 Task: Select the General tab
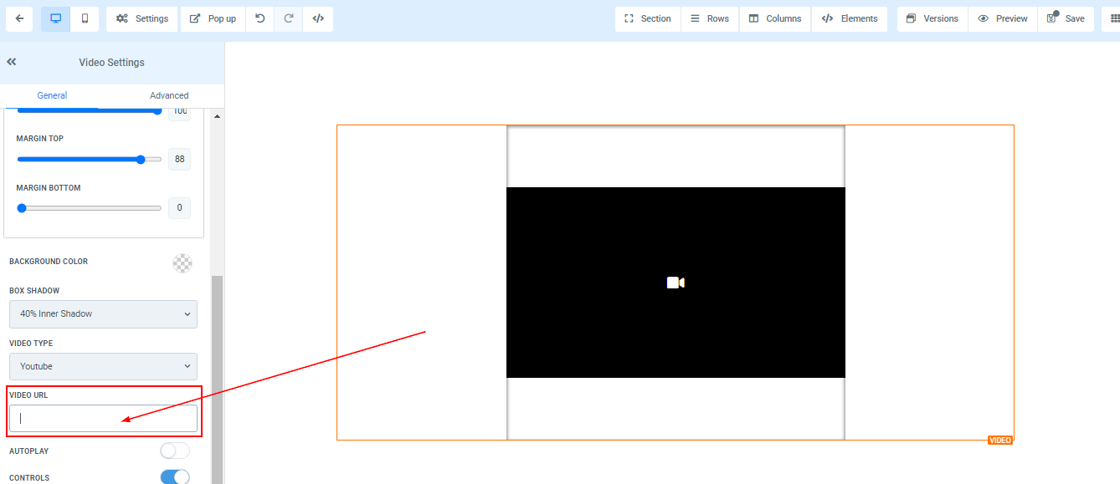coord(52,95)
